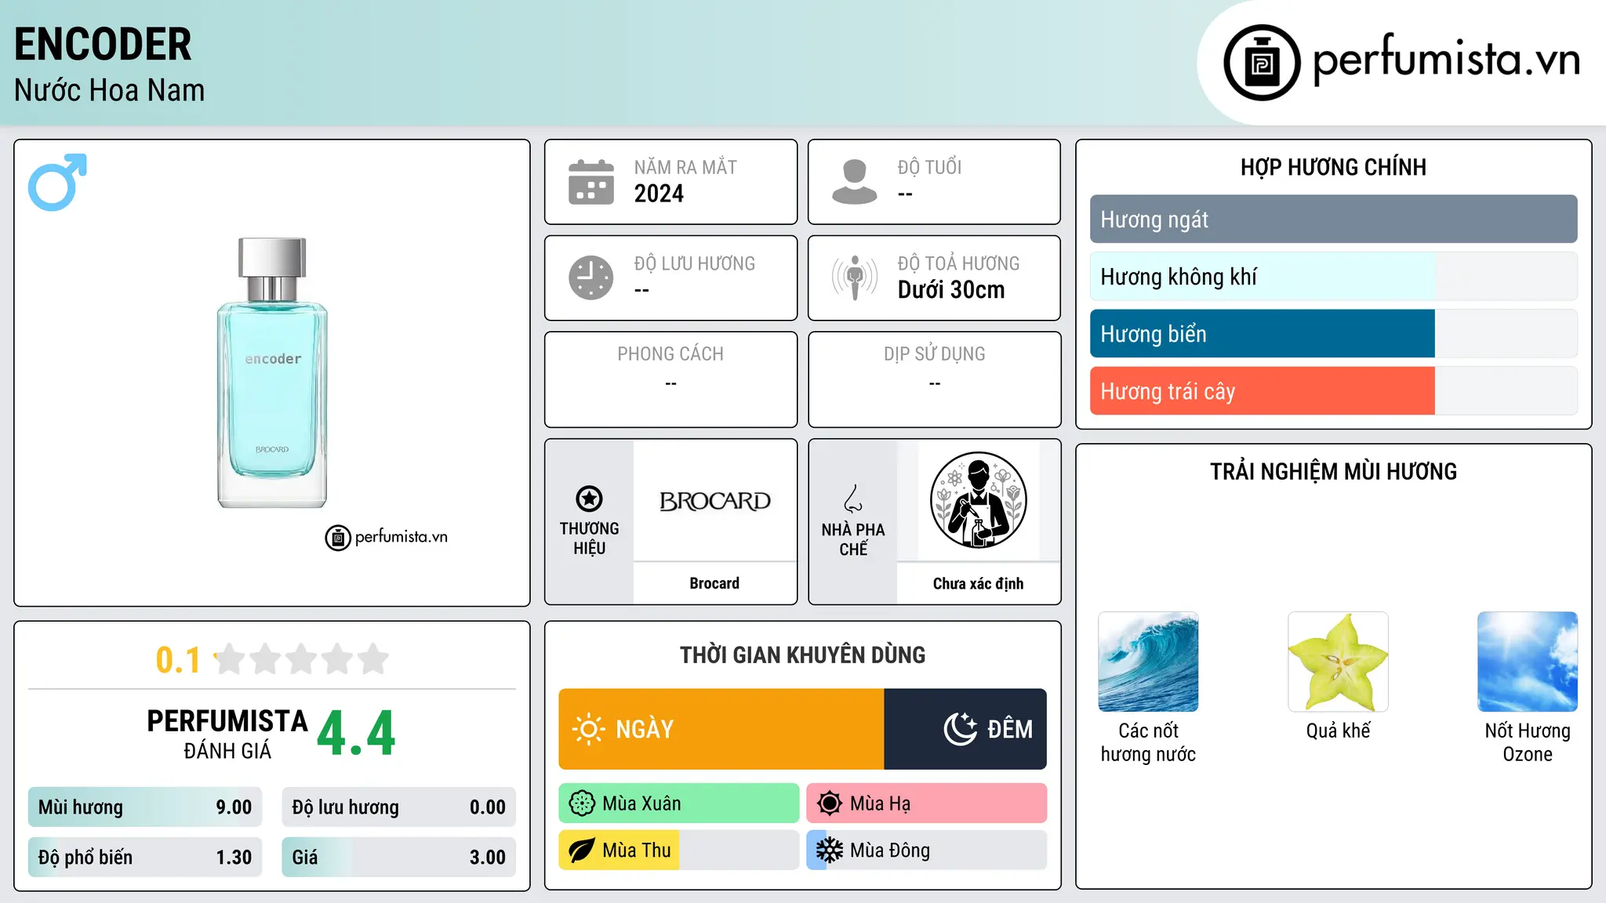Screen dimensions: 1606x903
Task: Click the Trải nghiệm mùi hương heading
Action: coord(1333,471)
